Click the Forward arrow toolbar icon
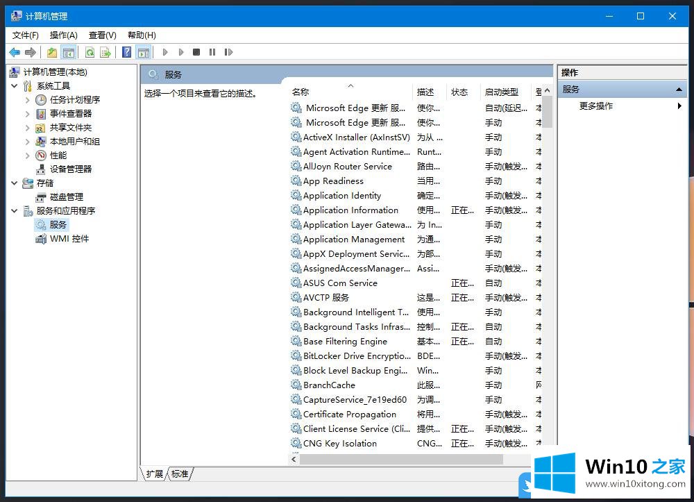694x502 pixels. point(30,52)
